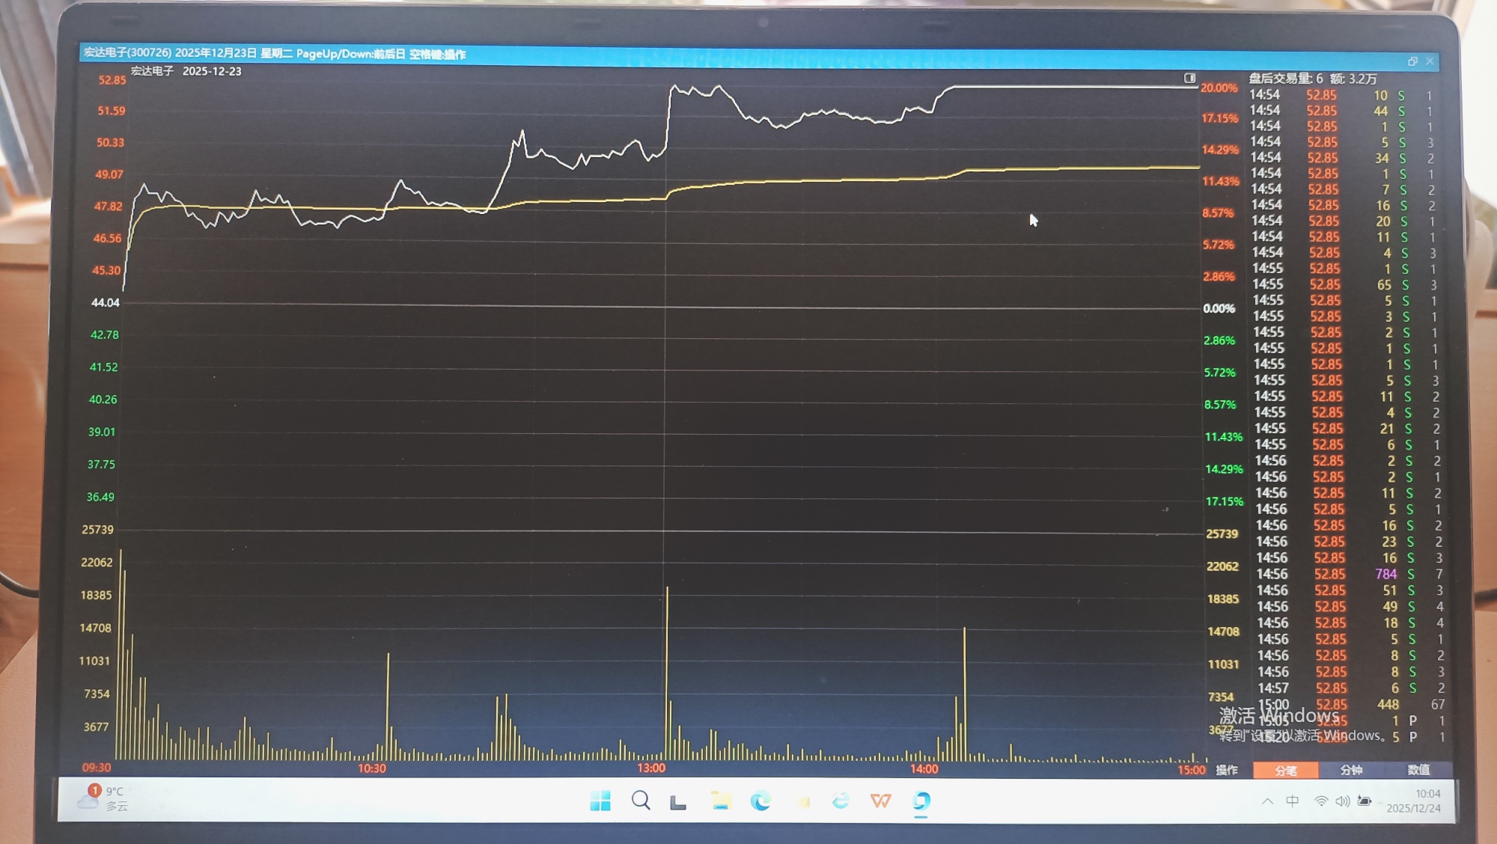Toggle the side panel icon above the chart

pyautogui.click(x=1189, y=78)
